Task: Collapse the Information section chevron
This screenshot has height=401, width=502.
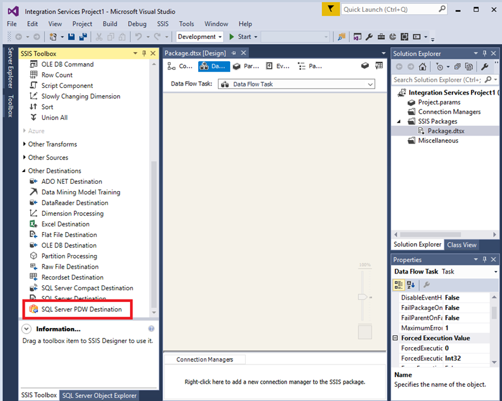Action: 26,329
